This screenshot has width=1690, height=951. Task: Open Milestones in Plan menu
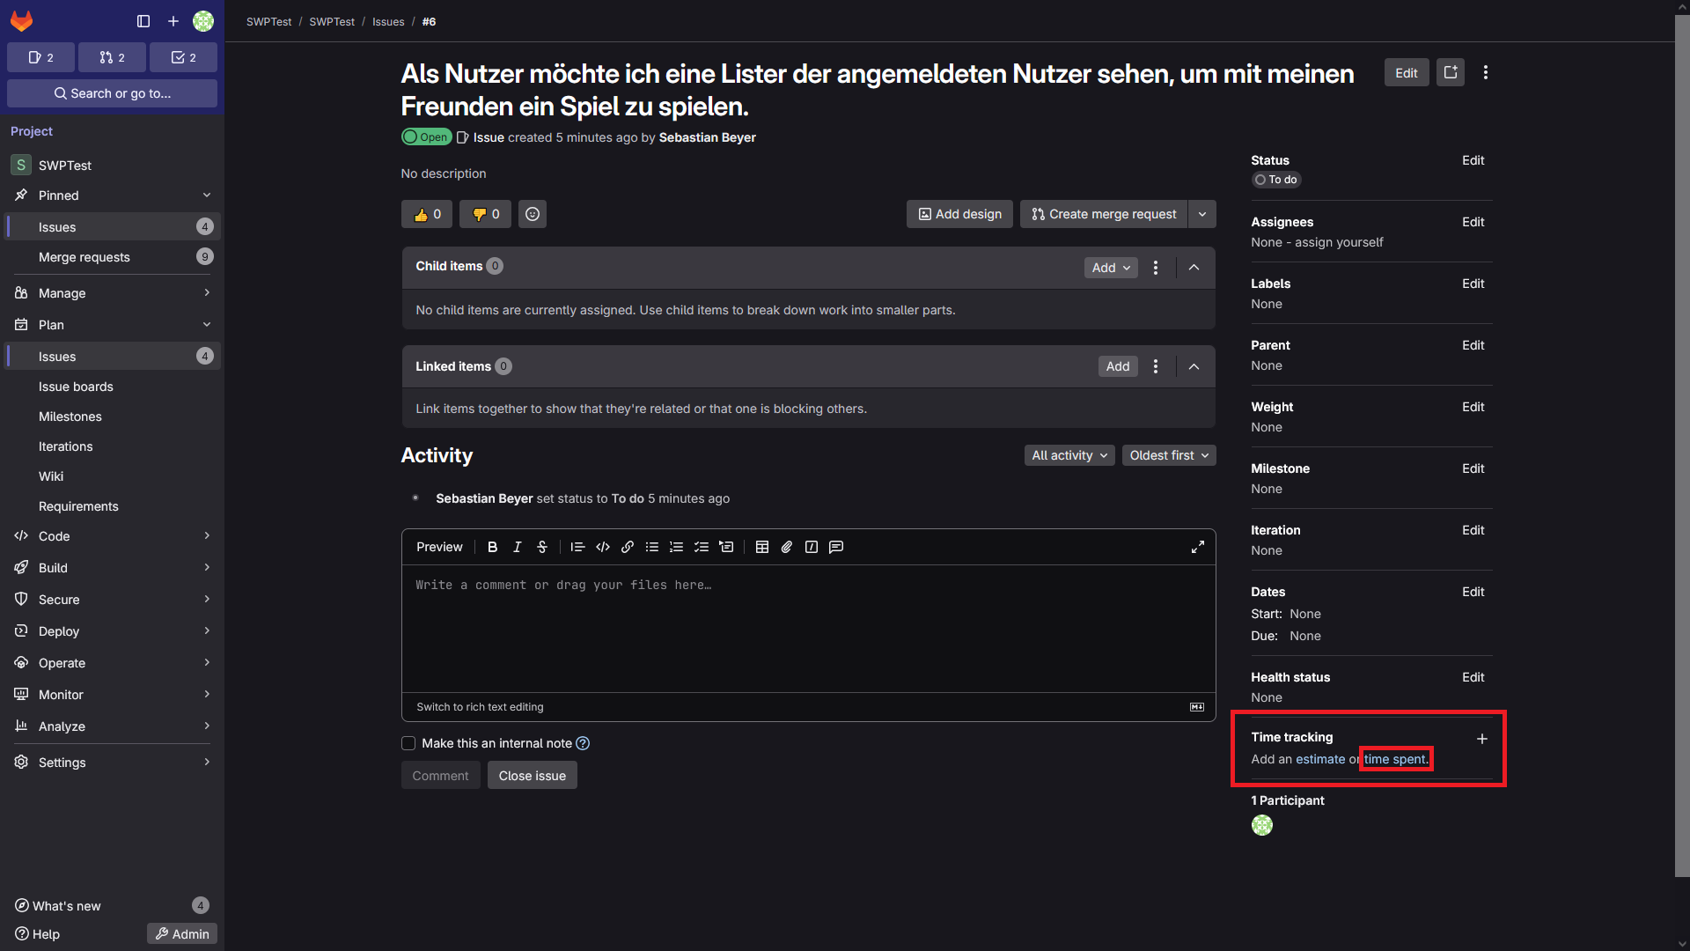click(70, 417)
